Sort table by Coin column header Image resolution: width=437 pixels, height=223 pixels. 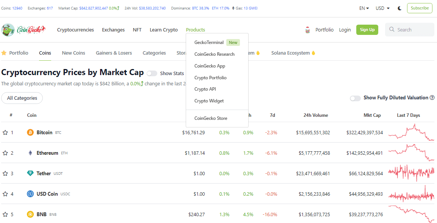(32, 115)
